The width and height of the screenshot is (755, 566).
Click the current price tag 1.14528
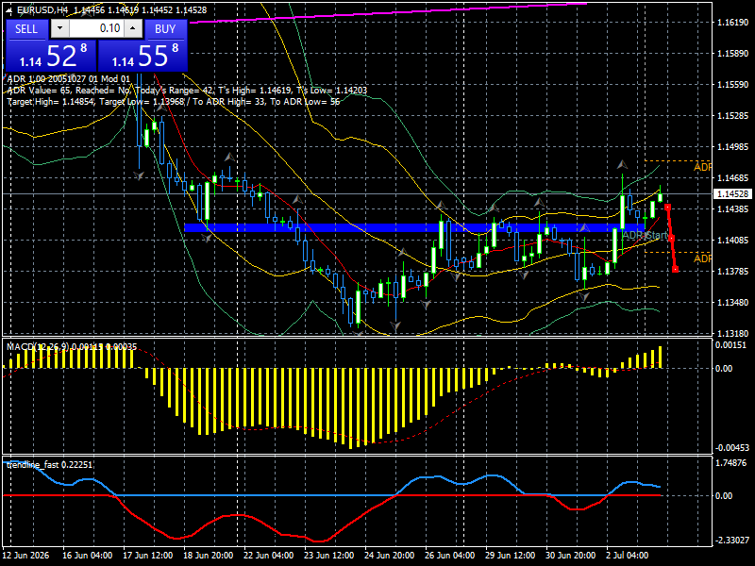[733, 194]
